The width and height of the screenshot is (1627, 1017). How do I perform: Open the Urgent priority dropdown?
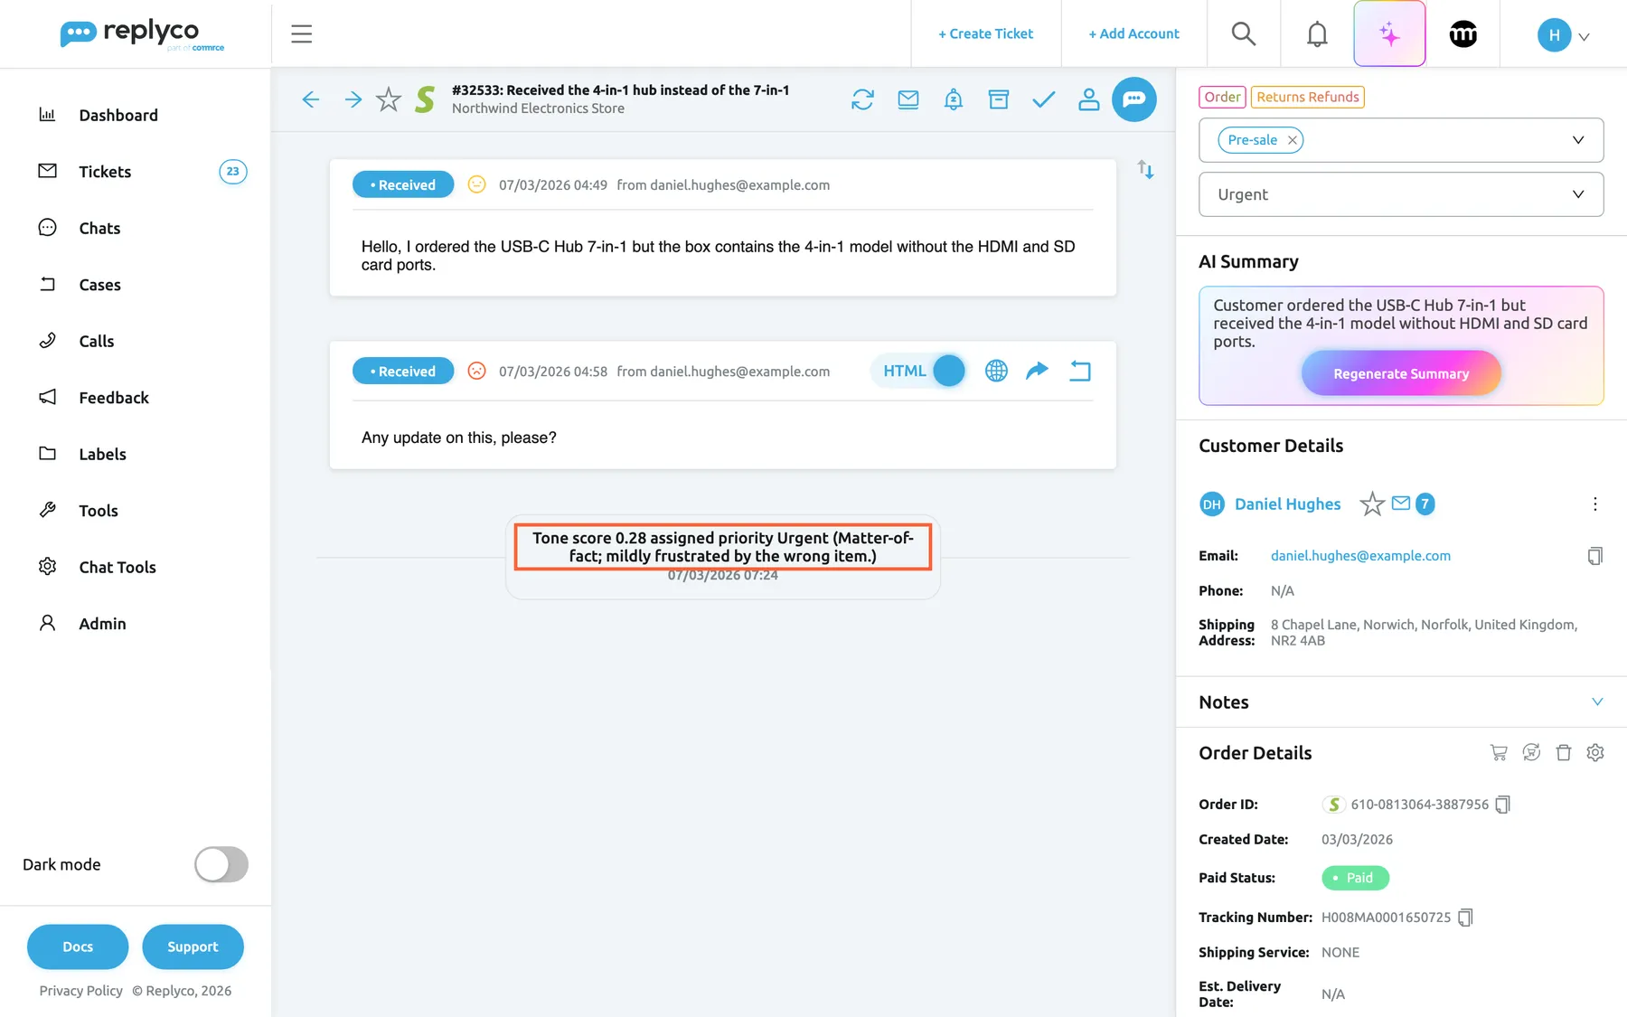click(x=1401, y=194)
